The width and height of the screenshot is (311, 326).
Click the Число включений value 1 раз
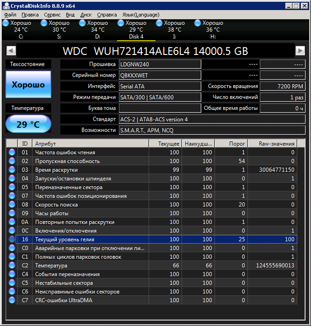[283, 97]
